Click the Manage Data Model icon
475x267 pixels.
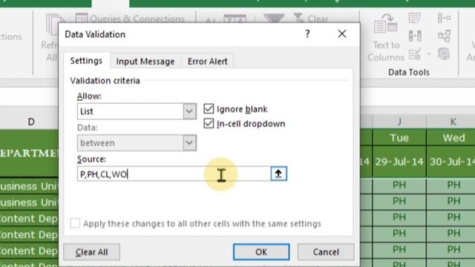coord(444,54)
